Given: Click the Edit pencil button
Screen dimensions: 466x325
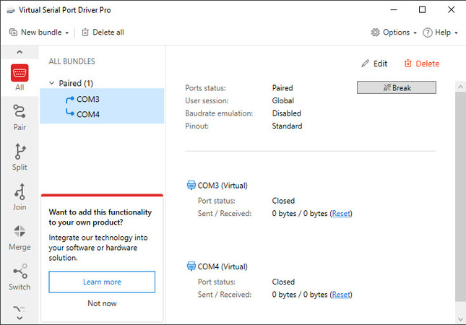Looking at the screenshot, I should 374,64.
